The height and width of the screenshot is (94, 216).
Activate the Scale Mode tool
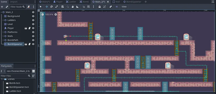pos(57,7)
